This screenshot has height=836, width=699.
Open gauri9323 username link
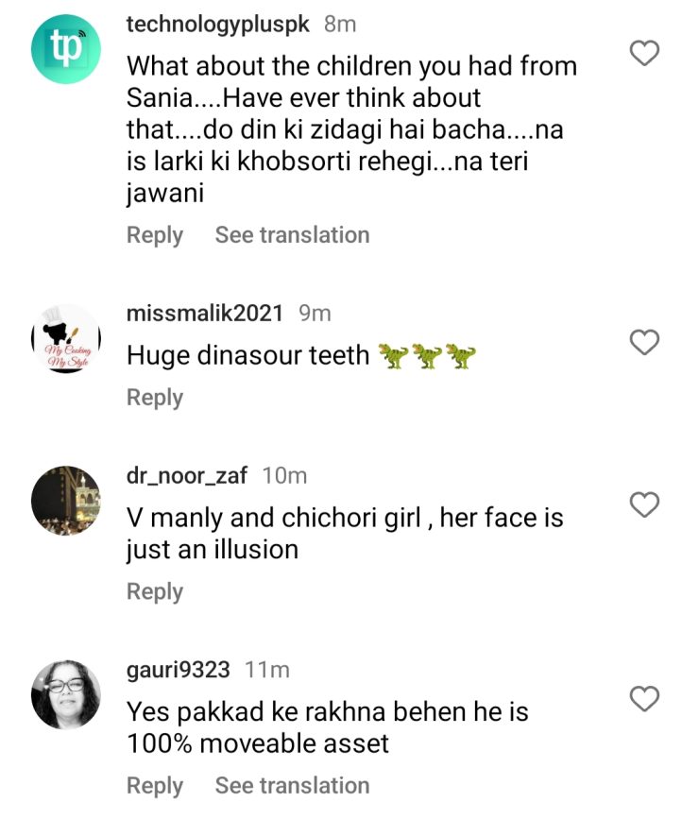click(x=178, y=670)
